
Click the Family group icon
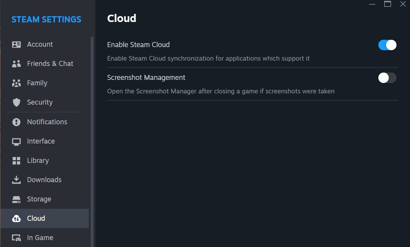tap(16, 83)
